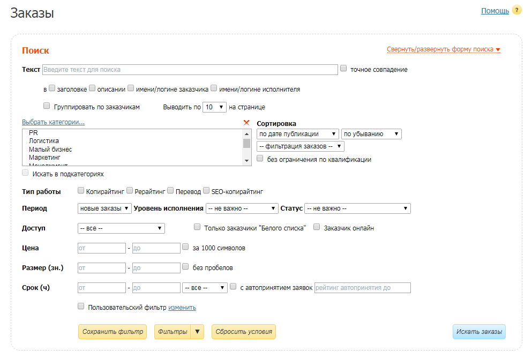Click the Сбросить условия button
The height and width of the screenshot is (358, 532).
[x=244, y=332]
